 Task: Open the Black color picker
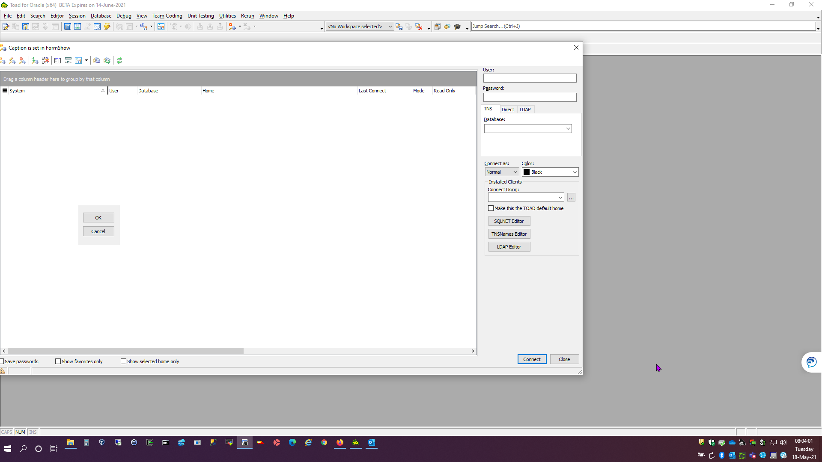550,172
